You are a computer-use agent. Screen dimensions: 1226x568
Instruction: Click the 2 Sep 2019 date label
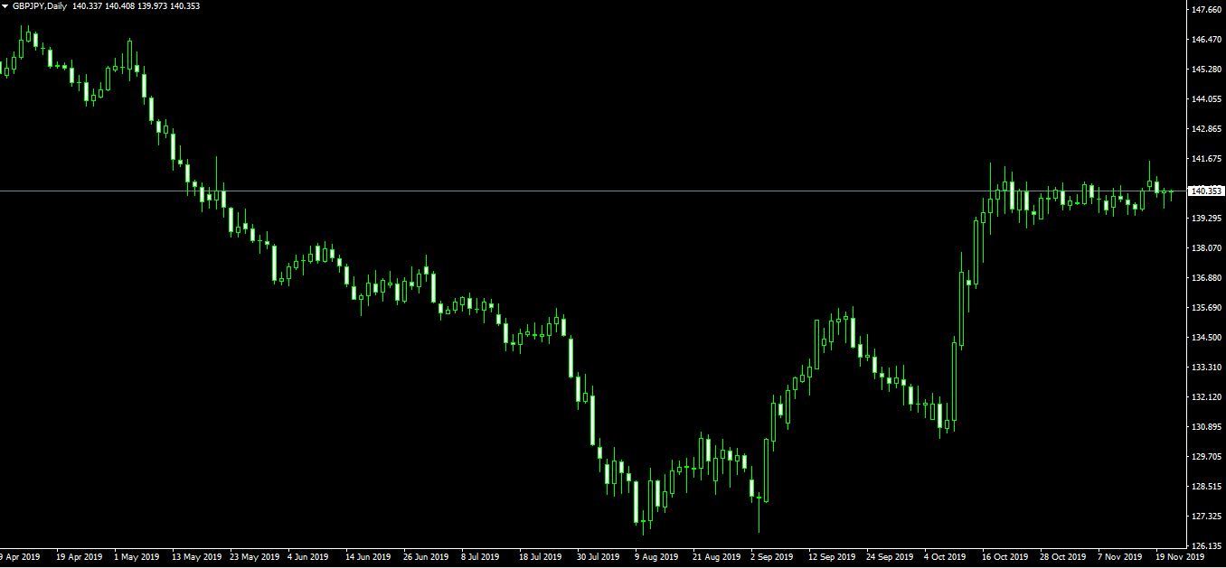(771, 557)
